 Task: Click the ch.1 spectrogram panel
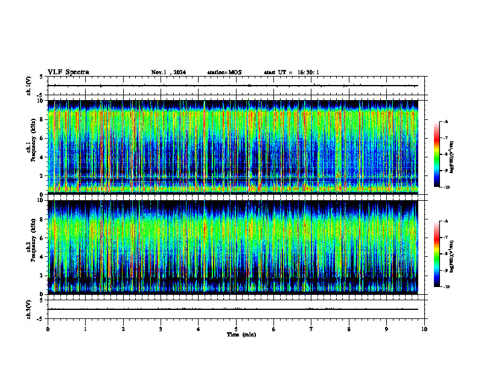(233, 147)
